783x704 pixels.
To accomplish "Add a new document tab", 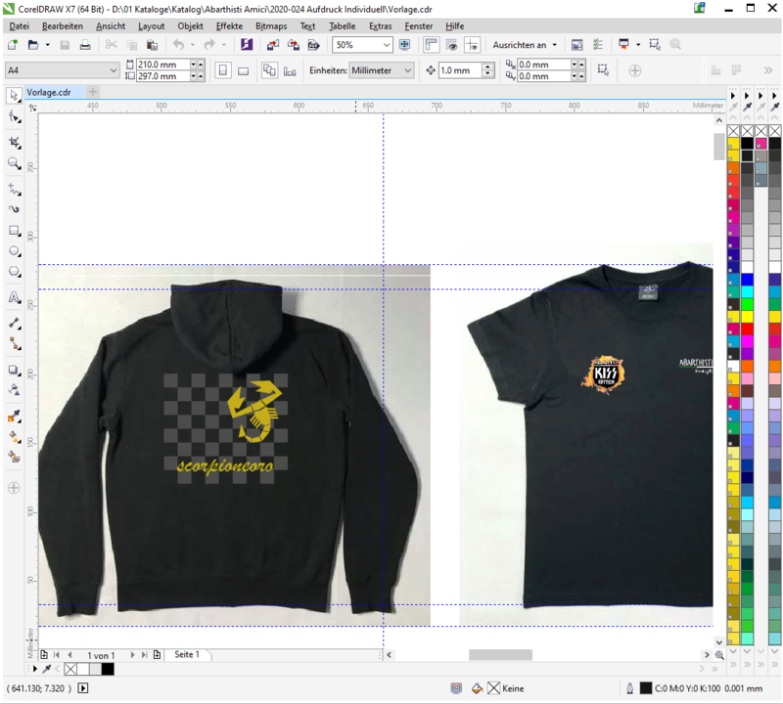I will point(92,92).
